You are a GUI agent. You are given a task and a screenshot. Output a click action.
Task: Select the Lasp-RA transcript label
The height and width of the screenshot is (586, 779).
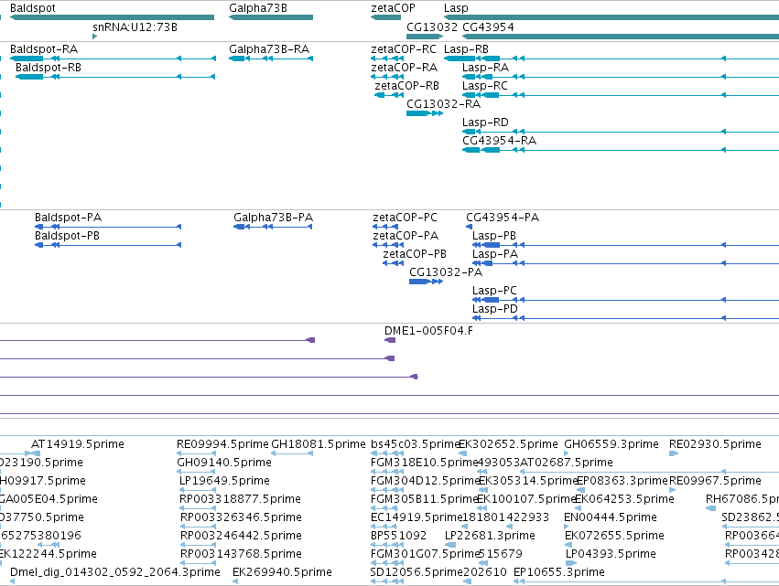pyautogui.click(x=486, y=68)
